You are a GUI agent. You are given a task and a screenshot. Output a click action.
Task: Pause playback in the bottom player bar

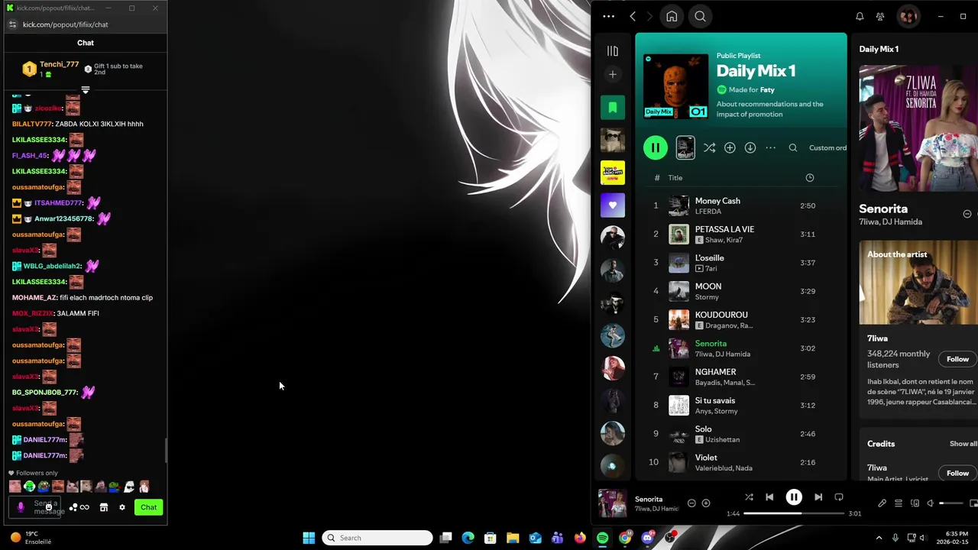(794, 497)
